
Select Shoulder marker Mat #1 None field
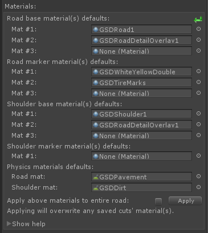tap(141, 156)
